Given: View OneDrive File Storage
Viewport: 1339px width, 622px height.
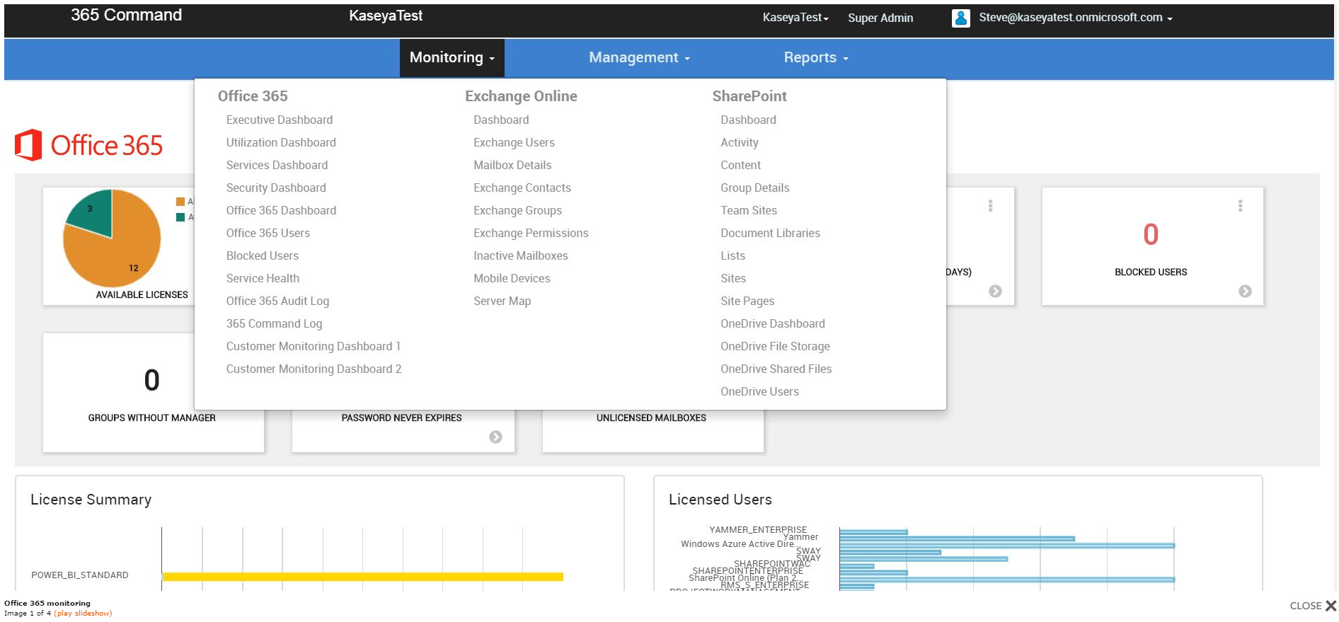Looking at the screenshot, I should (775, 347).
